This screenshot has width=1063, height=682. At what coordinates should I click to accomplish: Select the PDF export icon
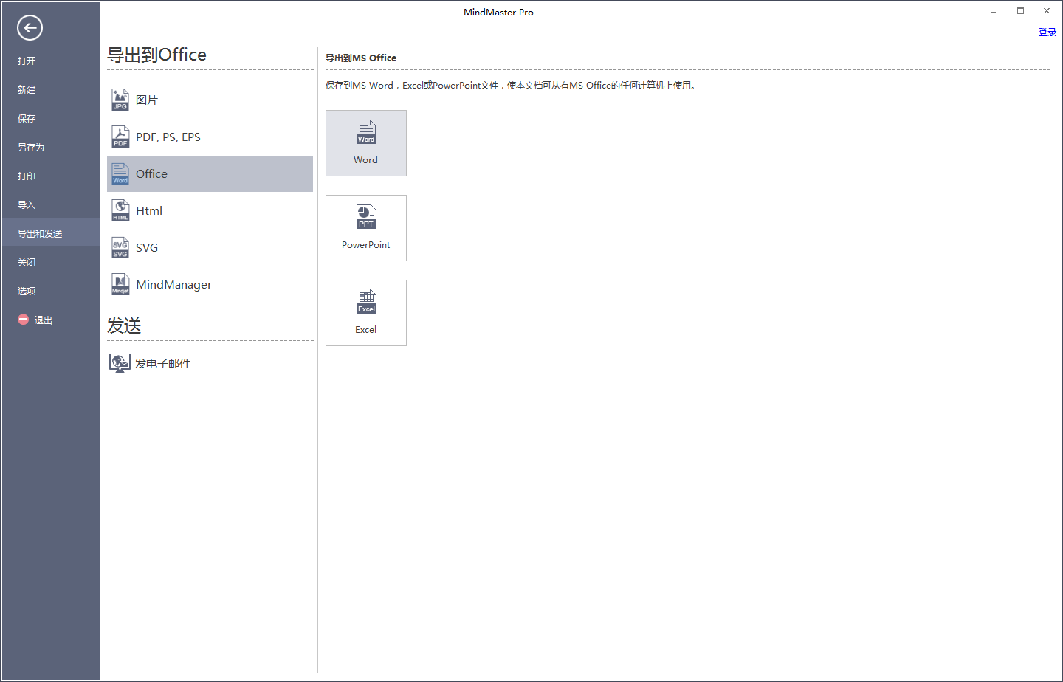(x=120, y=137)
